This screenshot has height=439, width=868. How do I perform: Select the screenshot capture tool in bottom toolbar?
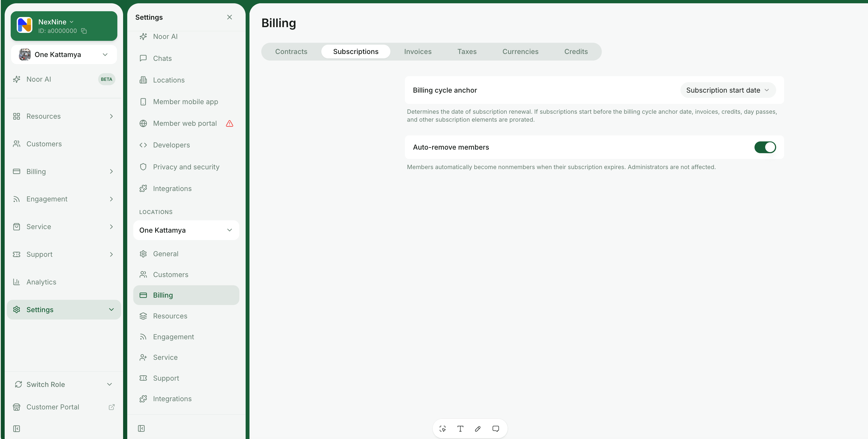click(x=443, y=429)
